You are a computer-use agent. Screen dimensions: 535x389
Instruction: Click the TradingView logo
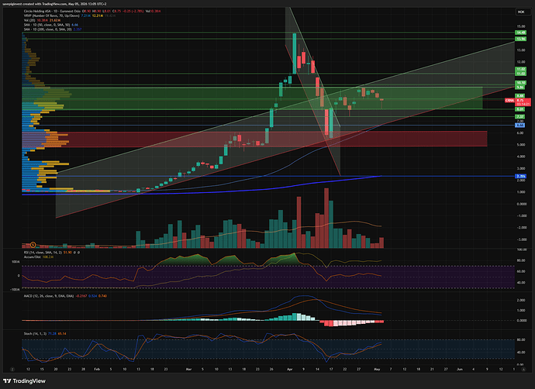[24, 380]
